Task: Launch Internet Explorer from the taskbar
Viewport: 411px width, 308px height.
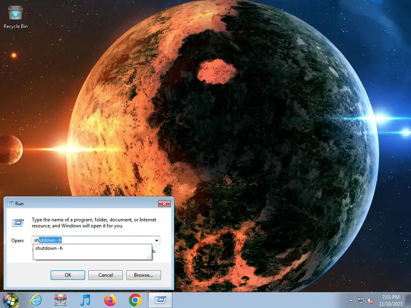Action: [x=36, y=300]
